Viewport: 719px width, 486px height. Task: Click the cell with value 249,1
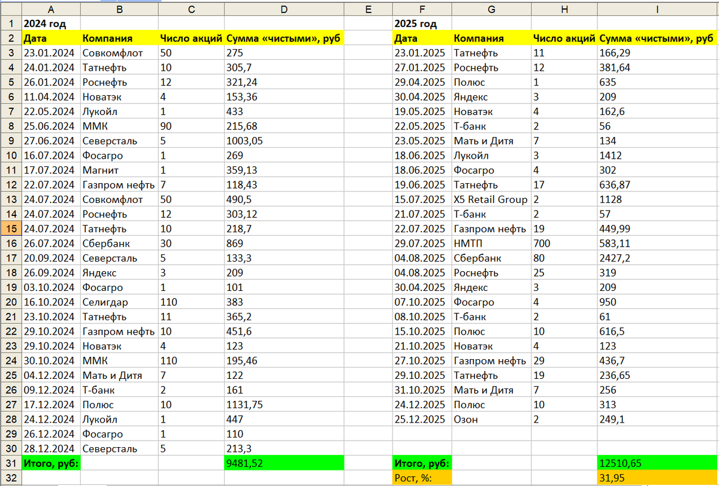point(657,420)
